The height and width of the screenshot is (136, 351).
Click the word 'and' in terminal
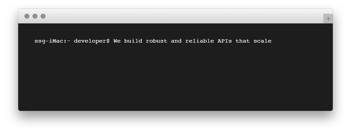coord(176,41)
